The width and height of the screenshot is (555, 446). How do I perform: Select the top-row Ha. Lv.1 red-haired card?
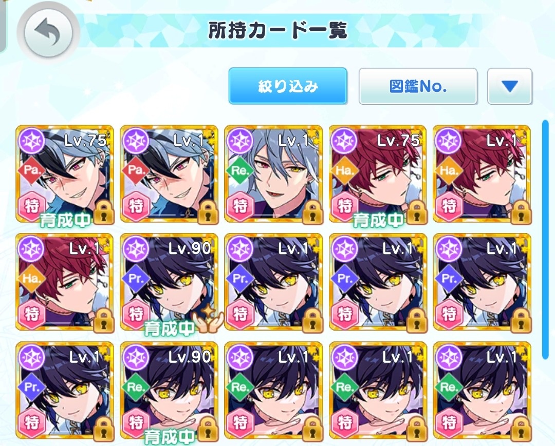pos(482,174)
